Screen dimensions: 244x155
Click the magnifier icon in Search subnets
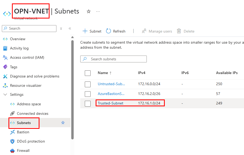[85, 59]
